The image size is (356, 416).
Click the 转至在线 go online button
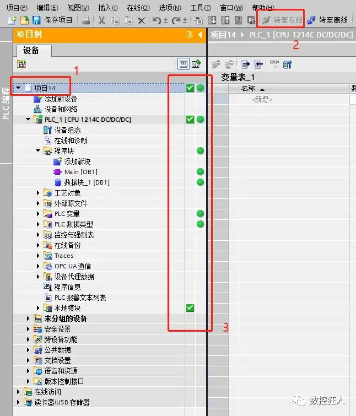(x=282, y=20)
